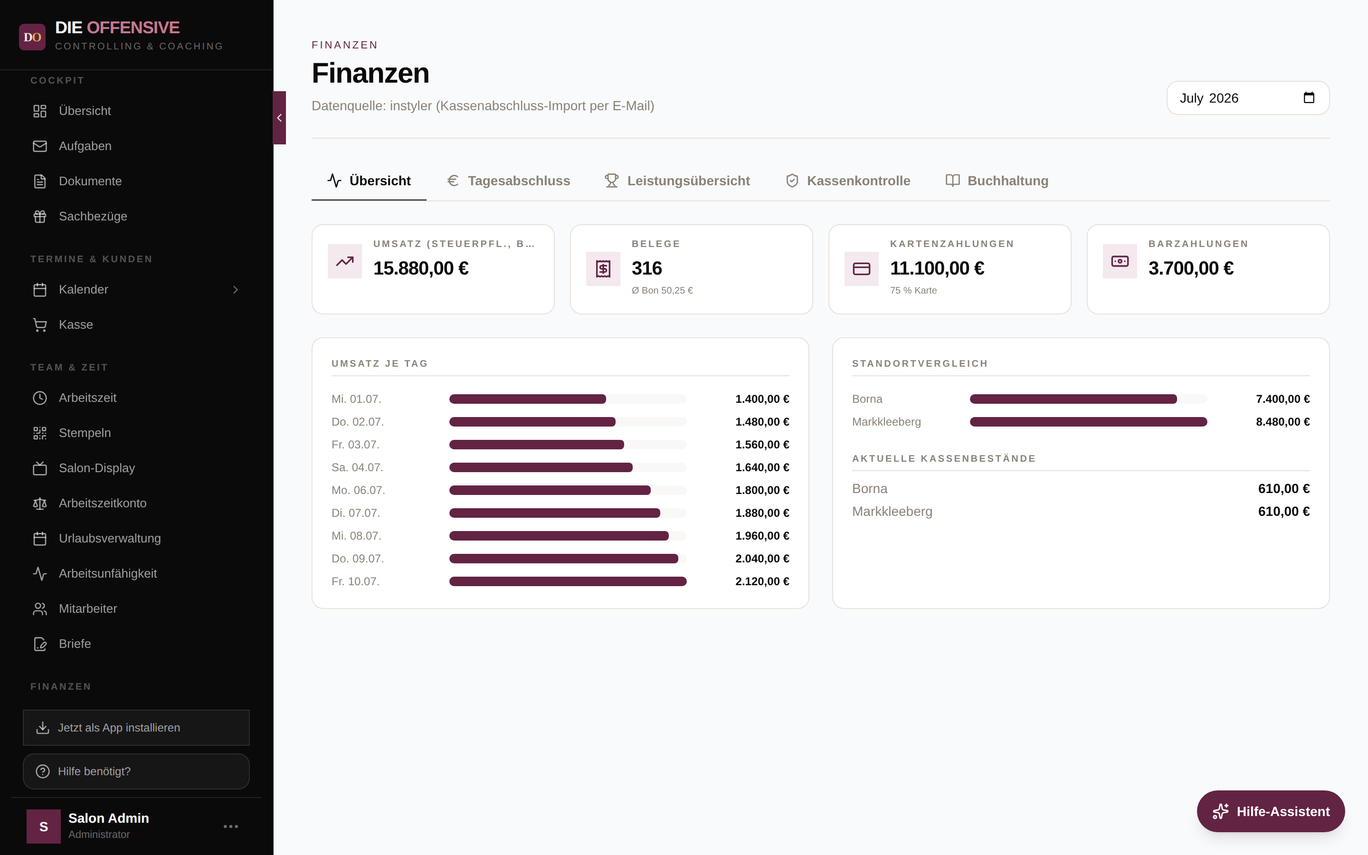Click the 15.880,00 € Umsatz value
1368x855 pixels.
pos(420,268)
